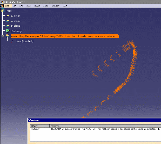Viewport: 161px width, 144px height.
Task: Select the xy plane icon in tree
Action: (8, 16)
